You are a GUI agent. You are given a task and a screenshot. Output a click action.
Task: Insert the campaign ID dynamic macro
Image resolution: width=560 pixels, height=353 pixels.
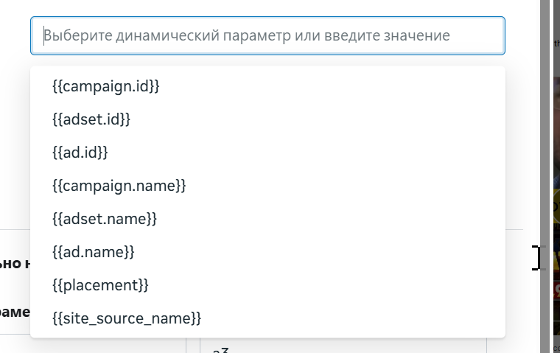pos(106,86)
